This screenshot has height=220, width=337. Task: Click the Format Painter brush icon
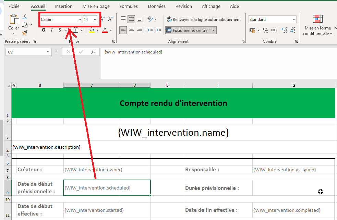(x=25, y=33)
